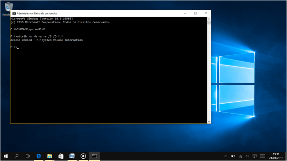The width and height of the screenshot is (287, 161).
Task: Open the touch keyboard from the tray
Action: pyautogui.click(x=262, y=156)
